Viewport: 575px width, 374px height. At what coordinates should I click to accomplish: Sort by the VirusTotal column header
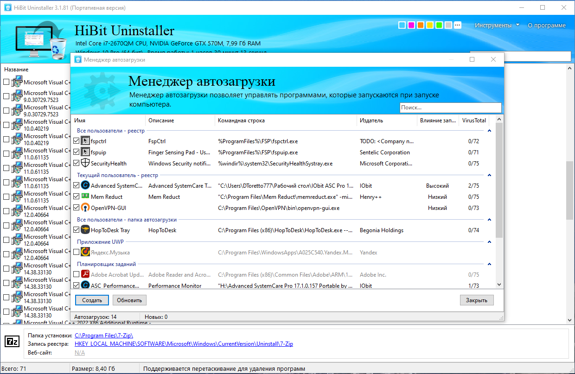point(474,120)
